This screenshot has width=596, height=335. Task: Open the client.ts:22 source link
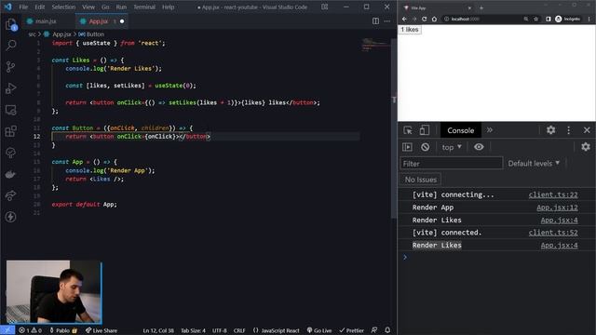click(553, 194)
